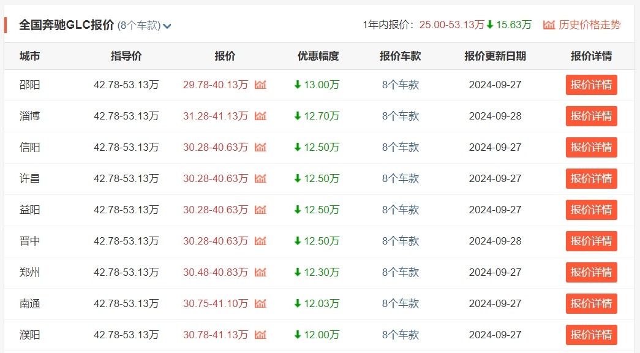Select price 30.75-41.10万 for 南通
Viewport: 640px width, 353px height.
pos(216,303)
